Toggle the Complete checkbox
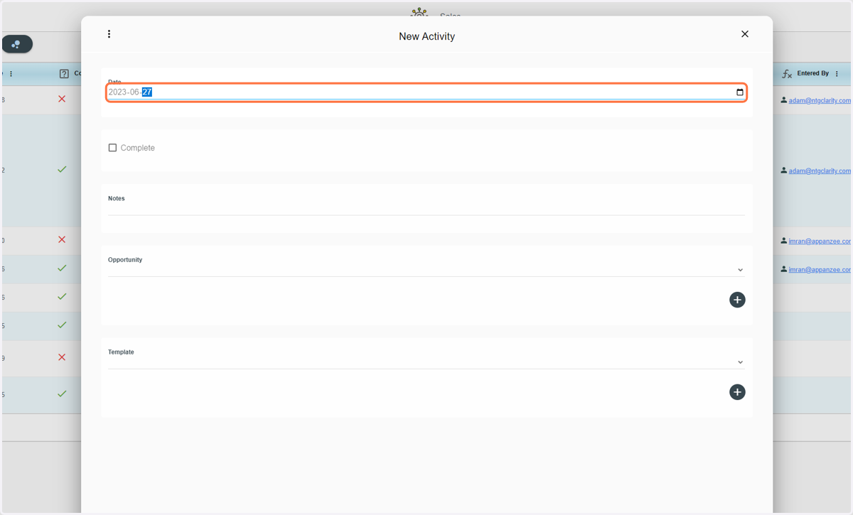This screenshot has height=515, width=853. pyautogui.click(x=112, y=148)
